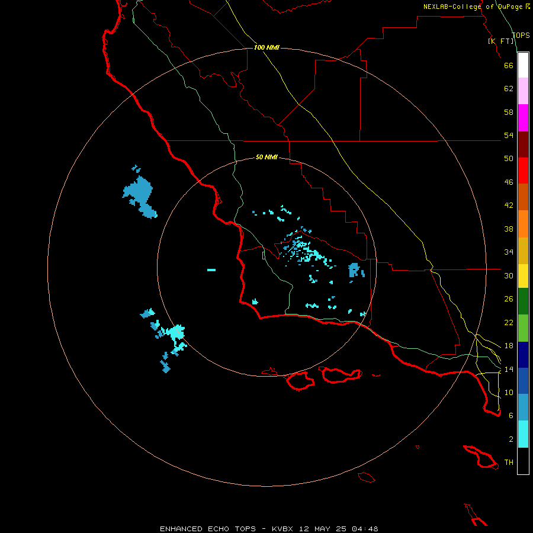The image size is (533, 533).
Task: Click the medium blue legend swatch
Action: coord(523,381)
